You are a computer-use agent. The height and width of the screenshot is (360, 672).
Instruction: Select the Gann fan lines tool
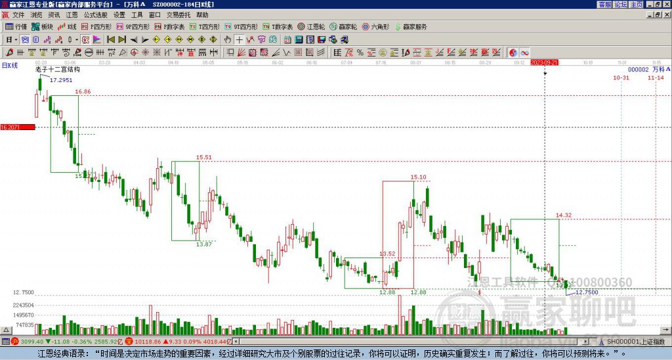click(241, 53)
